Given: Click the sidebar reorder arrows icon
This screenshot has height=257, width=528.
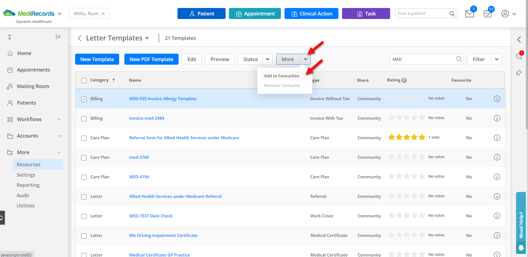Looking at the screenshot, I should (x=10, y=37).
